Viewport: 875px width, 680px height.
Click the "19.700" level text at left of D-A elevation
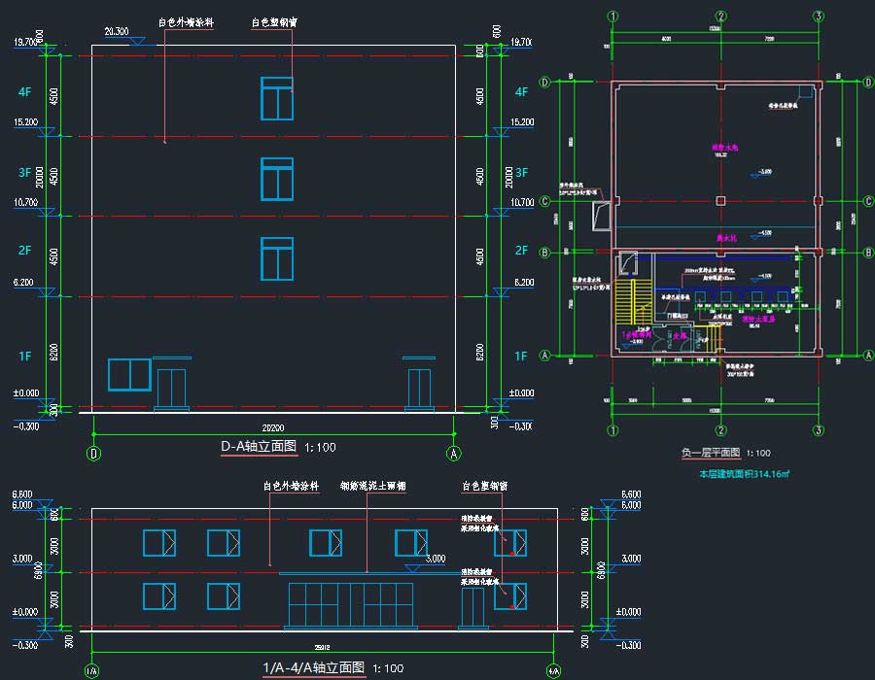(x=25, y=42)
